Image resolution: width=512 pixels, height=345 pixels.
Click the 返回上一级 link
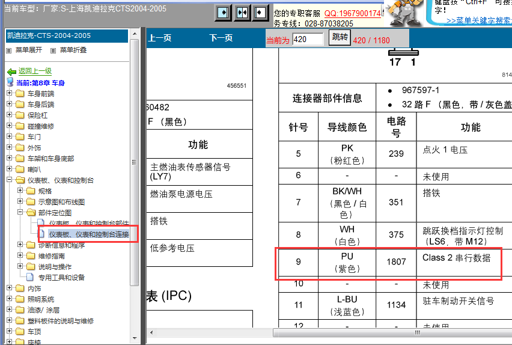click(x=35, y=71)
